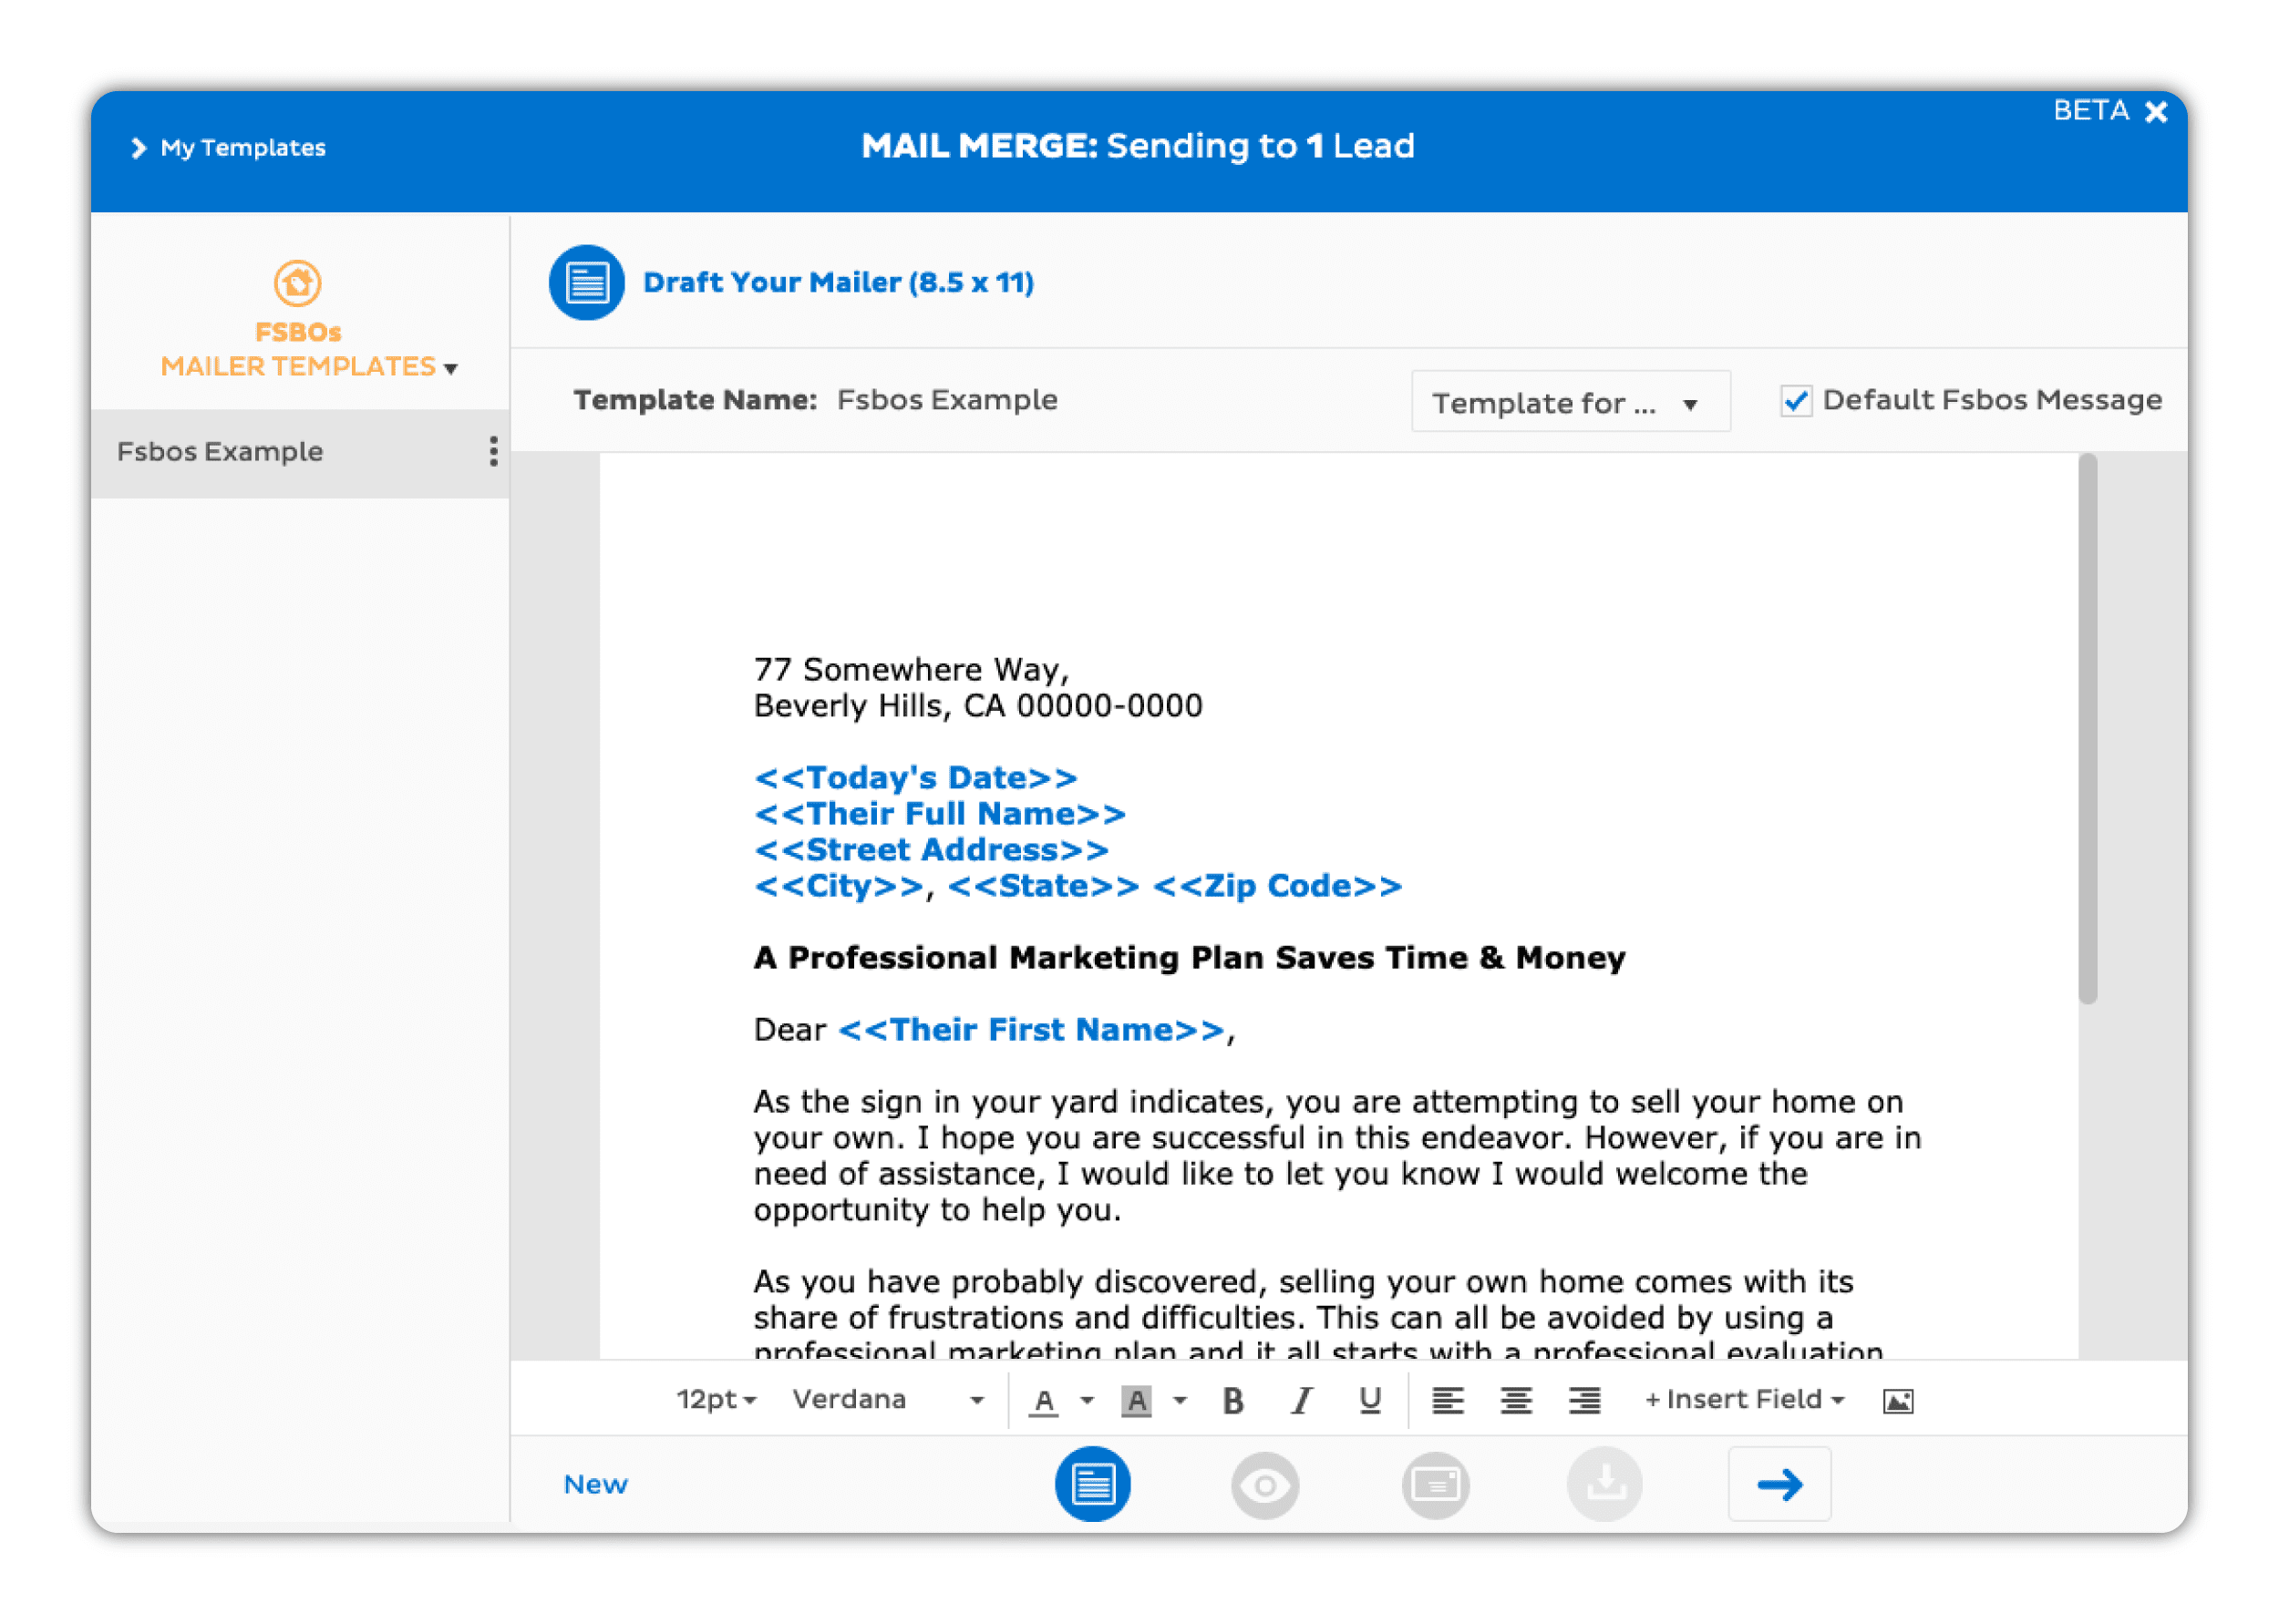
Task: Open the 'Template for ...' dropdown
Action: coord(1570,402)
